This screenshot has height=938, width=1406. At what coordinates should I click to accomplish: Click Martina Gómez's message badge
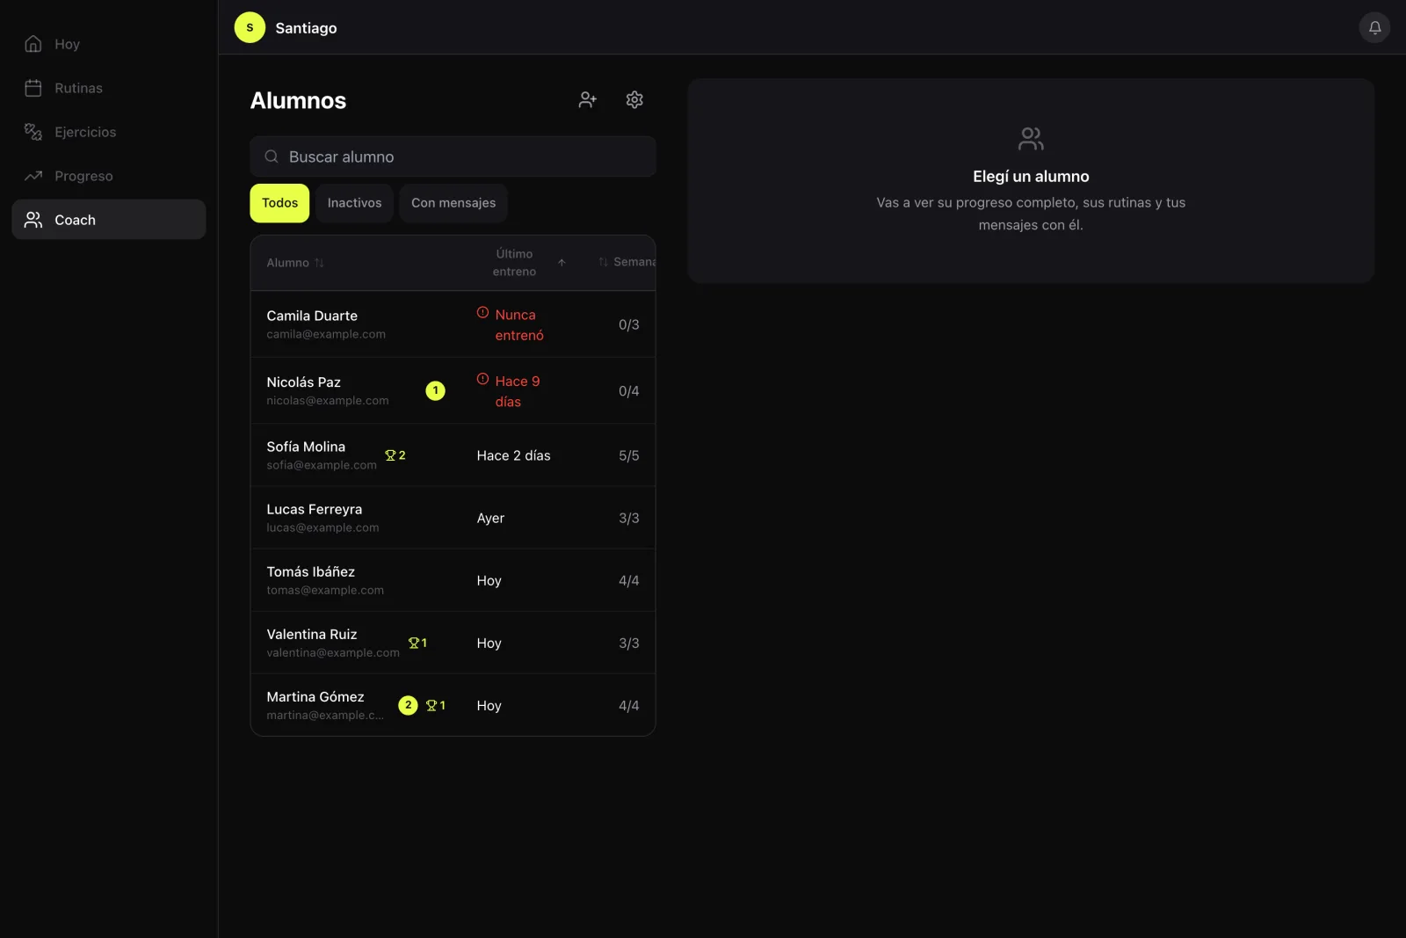click(x=408, y=705)
